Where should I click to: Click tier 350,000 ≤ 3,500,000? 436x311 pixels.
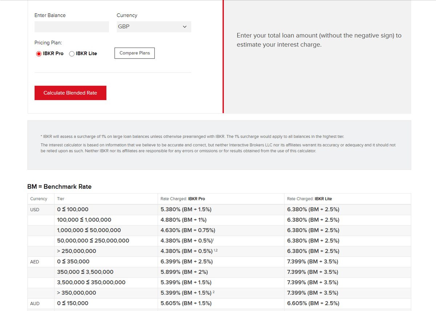coord(85,272)
